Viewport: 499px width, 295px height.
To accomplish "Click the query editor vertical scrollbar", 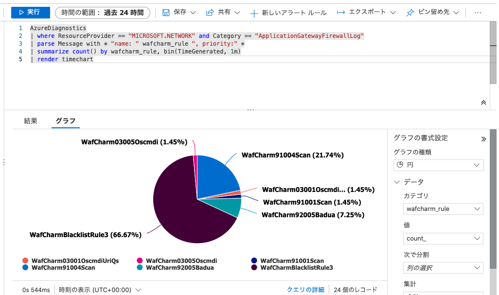I will (x=493, y=53).
